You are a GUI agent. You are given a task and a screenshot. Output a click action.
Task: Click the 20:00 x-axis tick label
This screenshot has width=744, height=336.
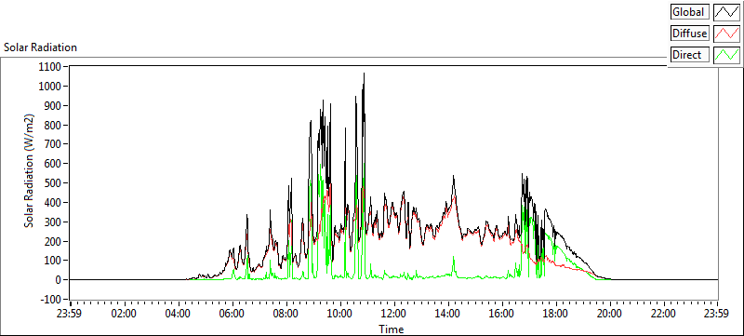[x=609, y=314]
